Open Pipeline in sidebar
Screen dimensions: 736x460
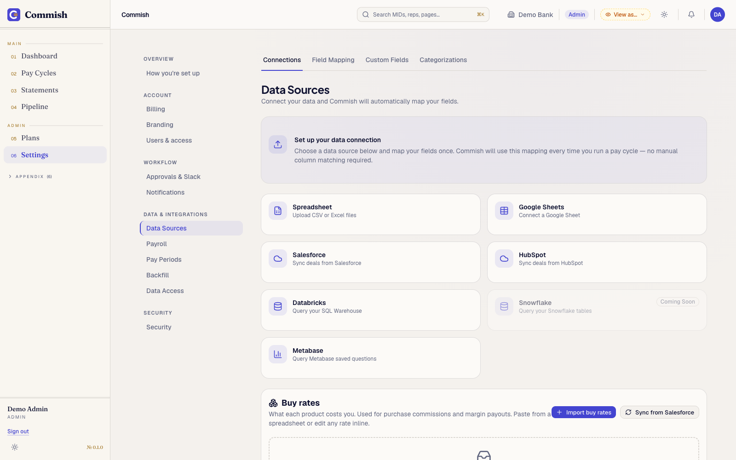pyautogui.click(x=55, y=107)
